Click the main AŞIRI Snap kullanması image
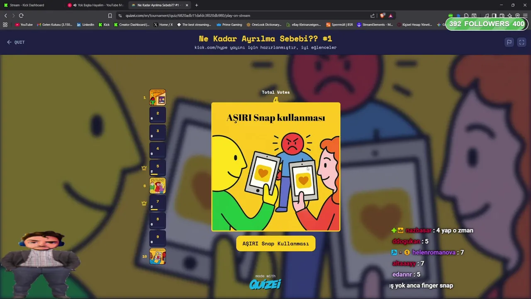The image size is (531, 299). click(276, 167)
